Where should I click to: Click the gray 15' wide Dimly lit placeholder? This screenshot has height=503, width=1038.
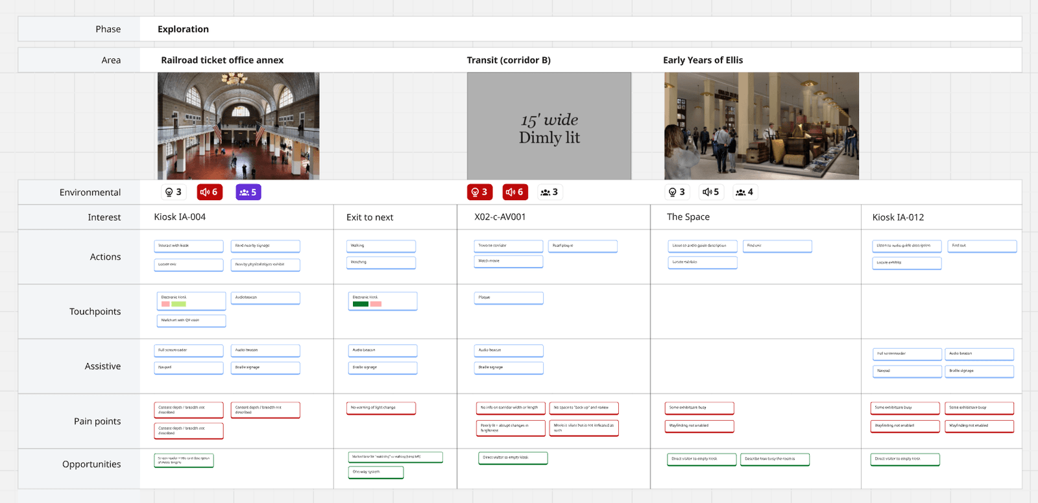pos(549,126)
